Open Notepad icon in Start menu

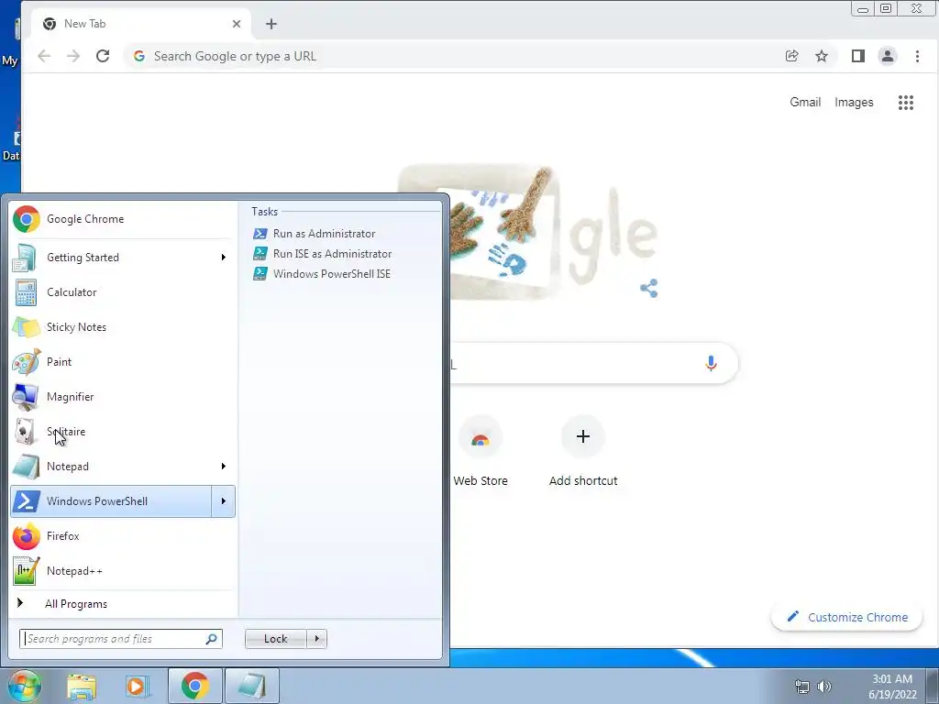tap(26, 467)
